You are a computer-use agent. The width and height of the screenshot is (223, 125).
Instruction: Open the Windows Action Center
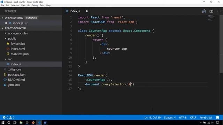(217, 123)
